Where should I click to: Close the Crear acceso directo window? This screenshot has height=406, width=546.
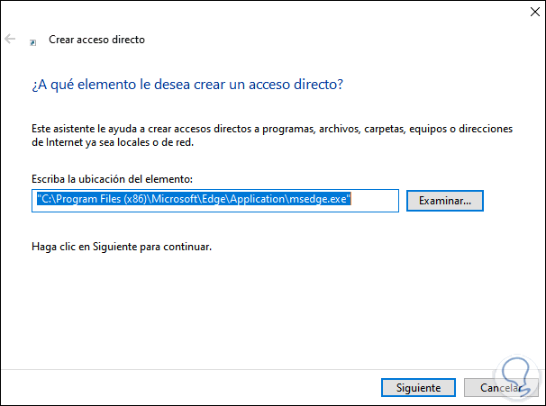click(524, 14)
